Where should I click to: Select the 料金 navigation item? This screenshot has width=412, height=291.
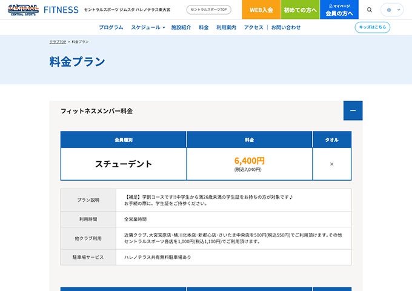coord(204,28)
